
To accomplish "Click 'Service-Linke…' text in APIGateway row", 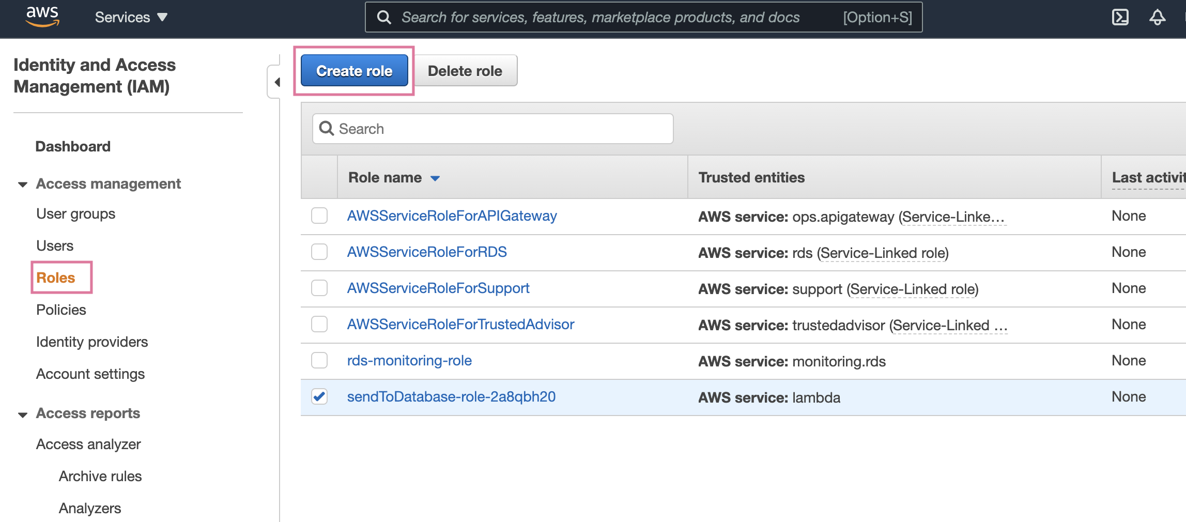I will 953,217.
